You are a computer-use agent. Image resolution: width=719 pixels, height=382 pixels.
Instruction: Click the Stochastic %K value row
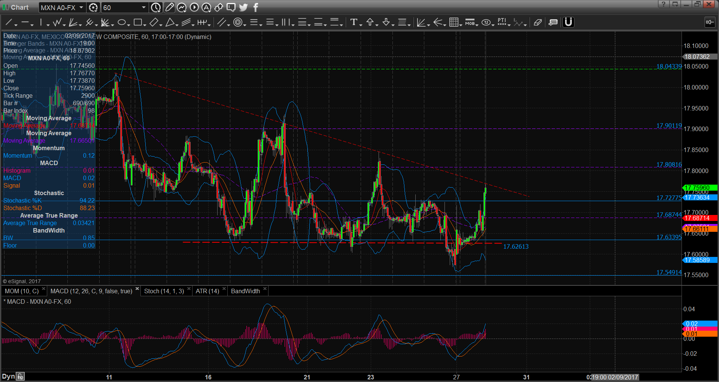pyautogui.click(x=49, y=200)
